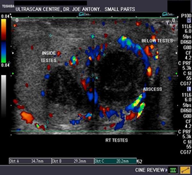
Task: Select the Dist B measurement field
Action: coord(72,161)
